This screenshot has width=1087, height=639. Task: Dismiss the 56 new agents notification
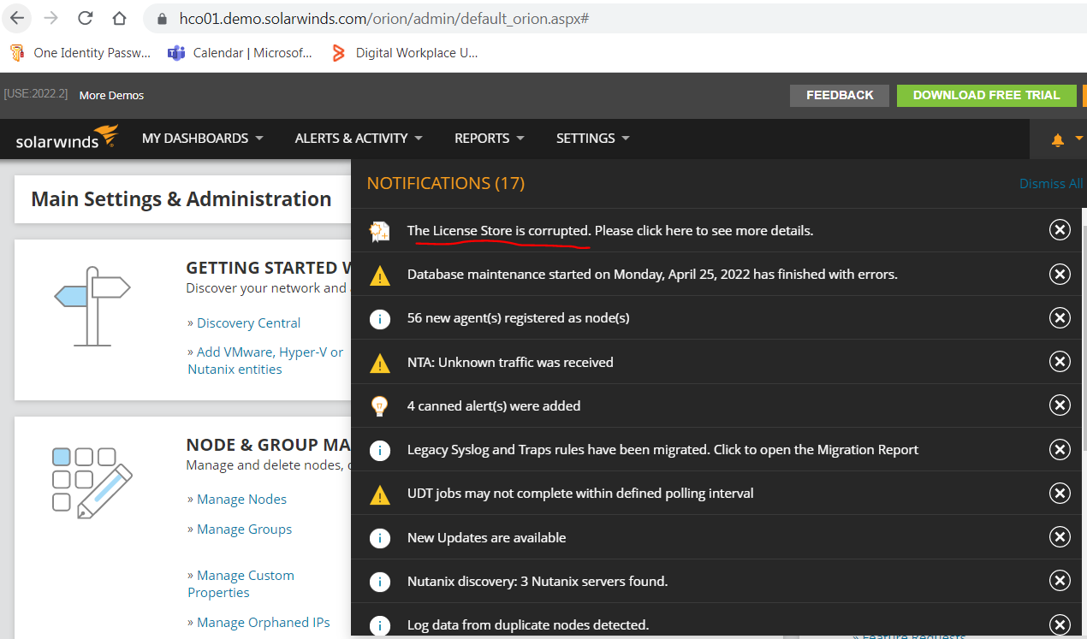[1060, 318]
